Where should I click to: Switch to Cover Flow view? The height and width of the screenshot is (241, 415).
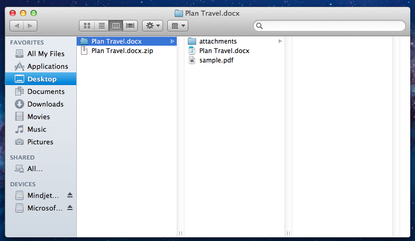click(130, 26)
